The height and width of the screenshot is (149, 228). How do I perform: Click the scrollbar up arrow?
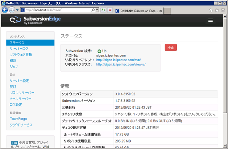225,16
